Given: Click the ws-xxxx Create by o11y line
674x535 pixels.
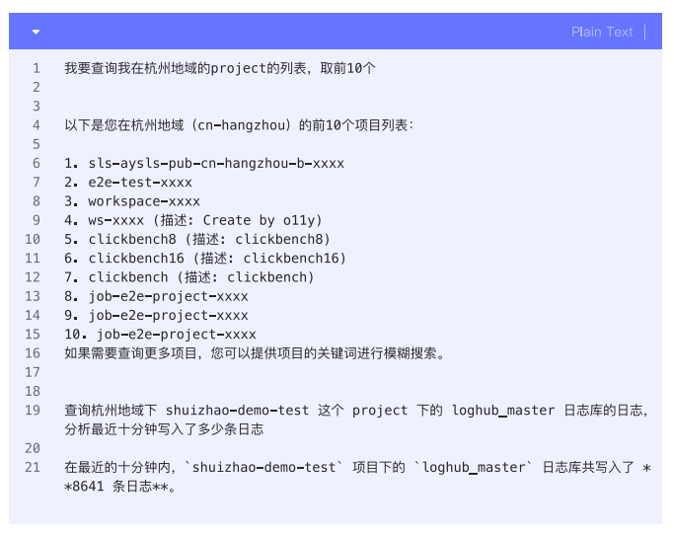Looking at the screenshot, I should [193, 220].
